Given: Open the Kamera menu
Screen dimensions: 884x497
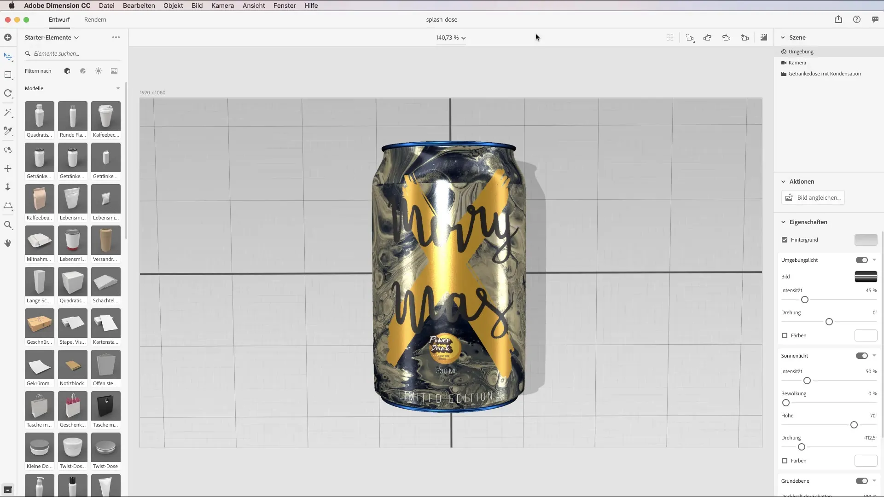Looking at the screenshot, I should point(222,6).
